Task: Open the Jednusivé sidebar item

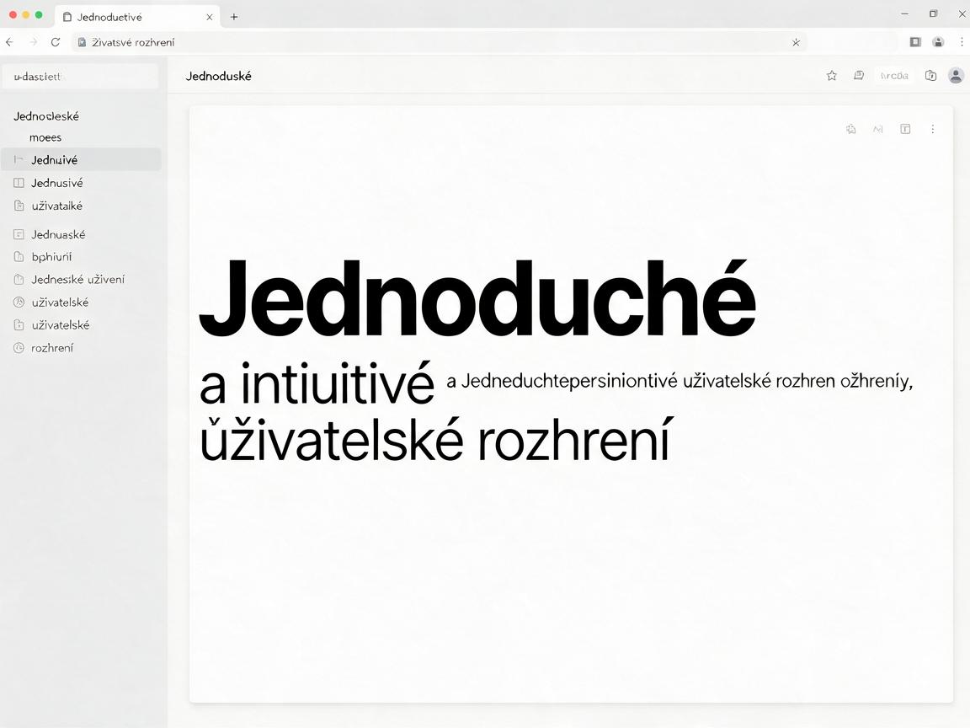Action: 81,183
